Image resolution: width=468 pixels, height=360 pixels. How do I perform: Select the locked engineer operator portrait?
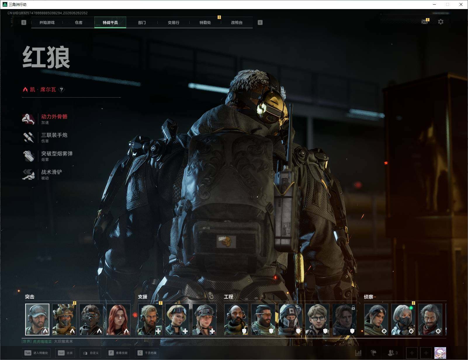coord(344,319)
